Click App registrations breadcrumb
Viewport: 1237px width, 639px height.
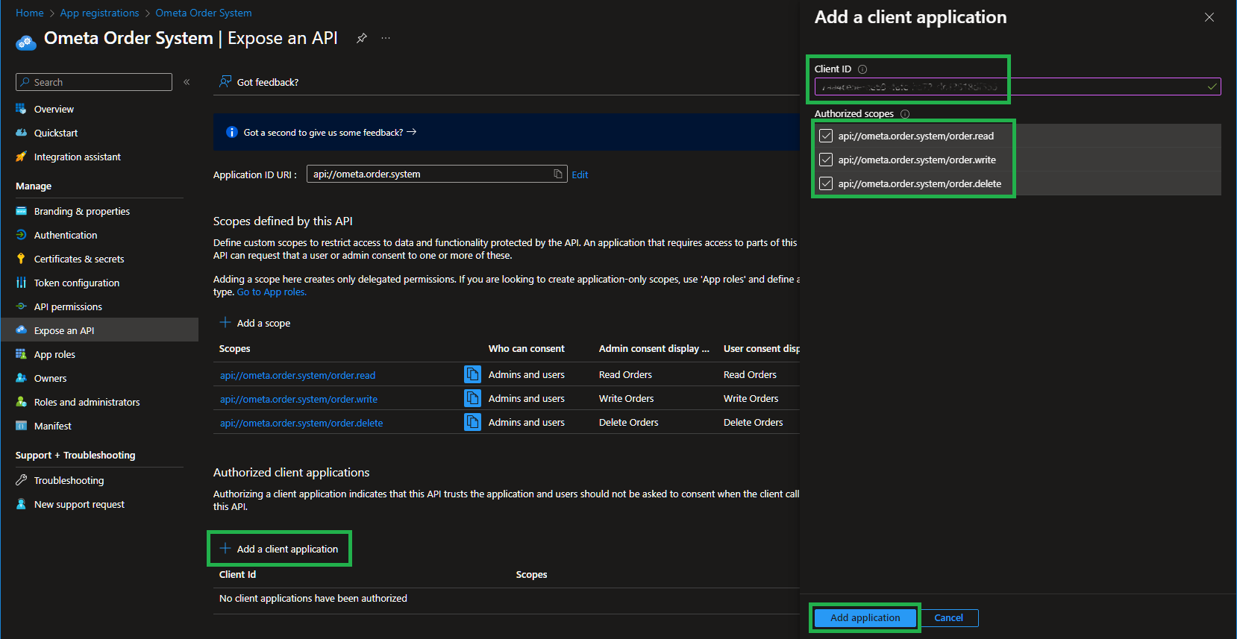[x=99, y=13]
